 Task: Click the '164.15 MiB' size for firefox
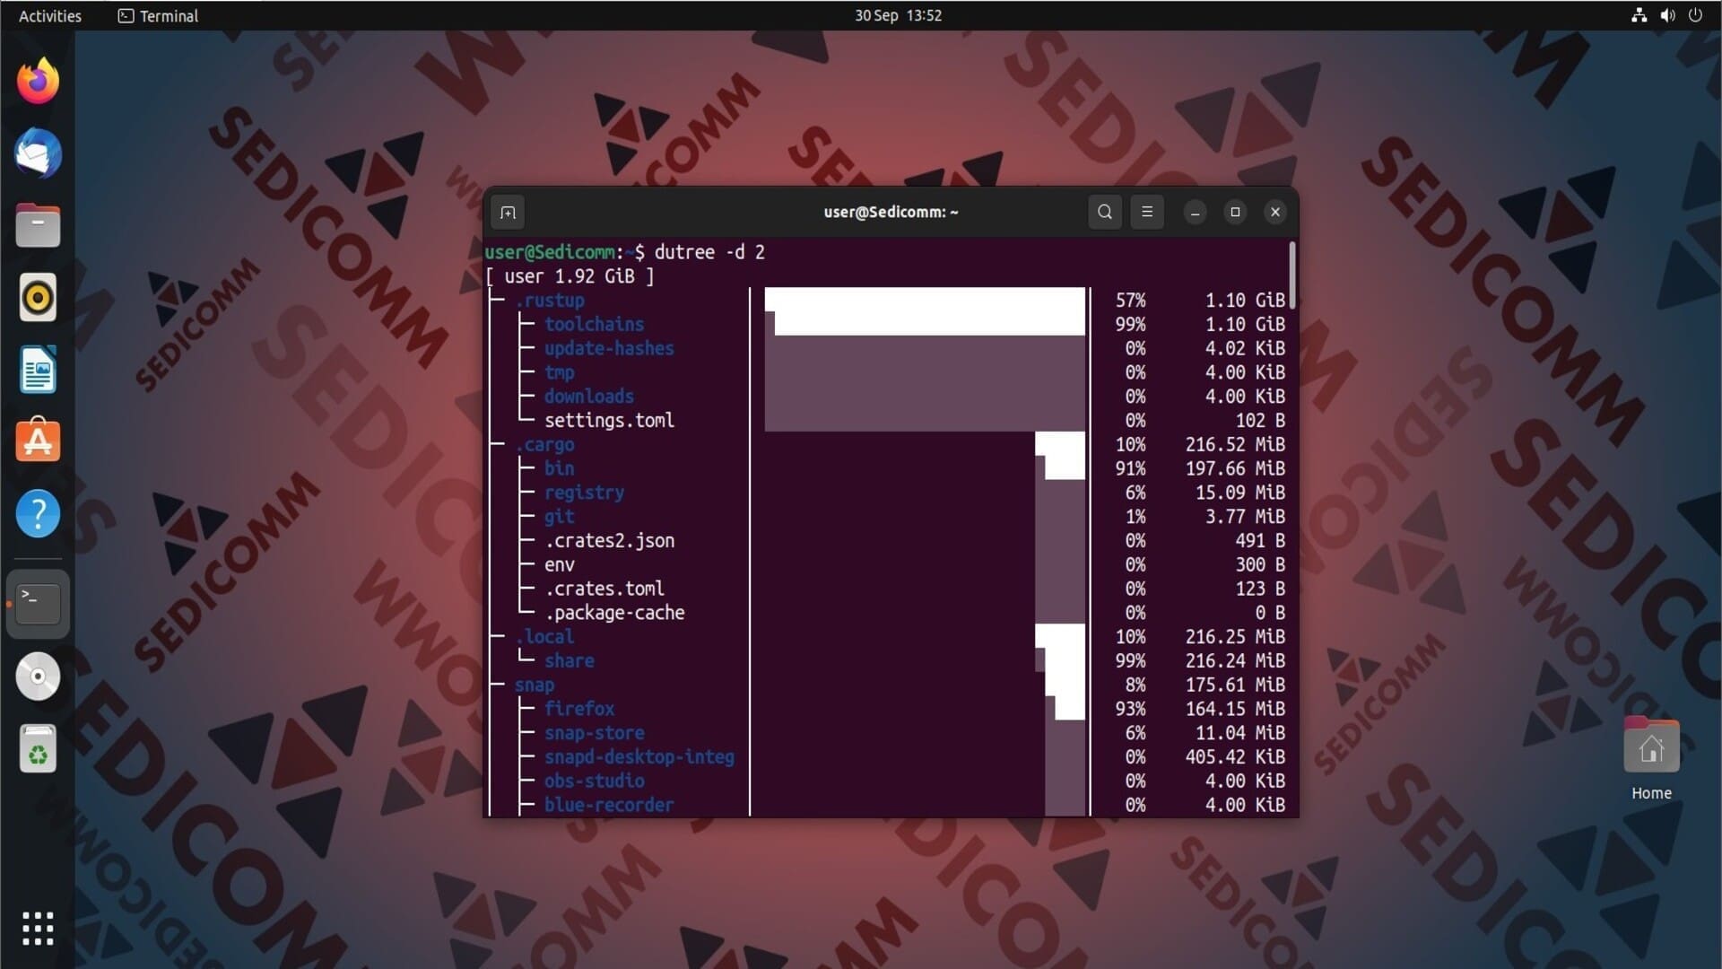[x=1235, y=710]
